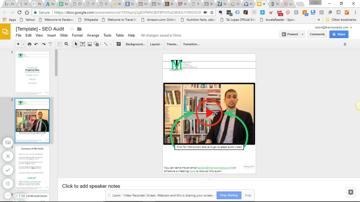The image size is (360, 202).
Task: Select slide 1 thumbnail Property Wize
Action: (32, 73)
